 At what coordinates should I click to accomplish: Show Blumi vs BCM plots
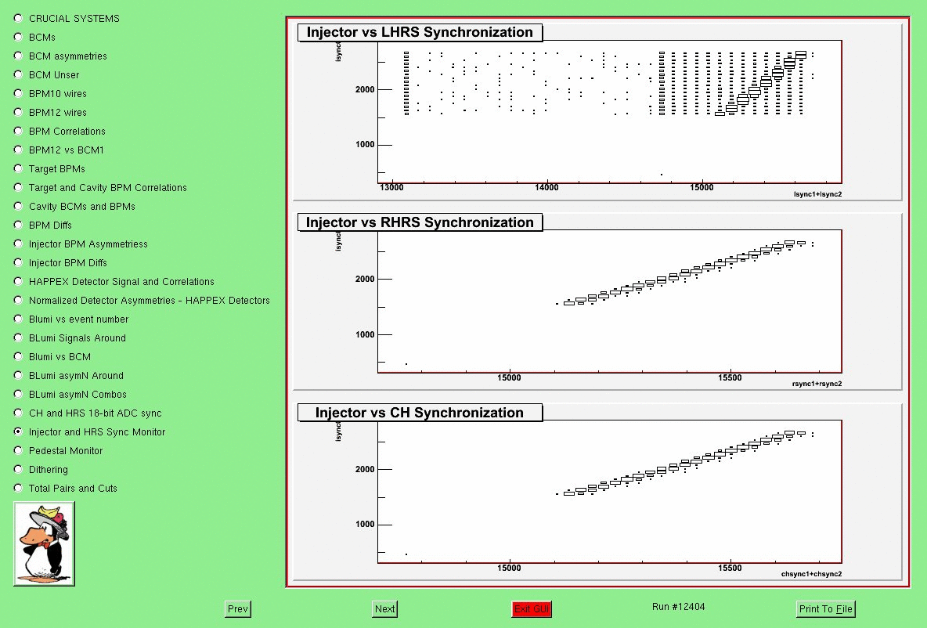click(x=18, y=356)
